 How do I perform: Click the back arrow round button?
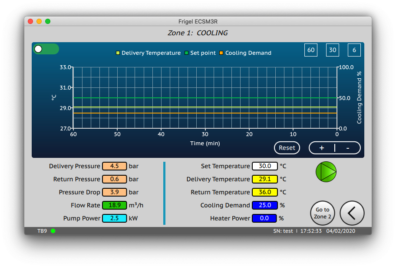point(352,213)
